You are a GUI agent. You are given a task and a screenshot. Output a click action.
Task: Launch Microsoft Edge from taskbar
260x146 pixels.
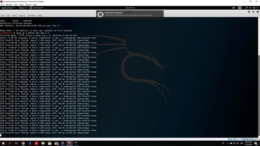(x=30, y=143)
